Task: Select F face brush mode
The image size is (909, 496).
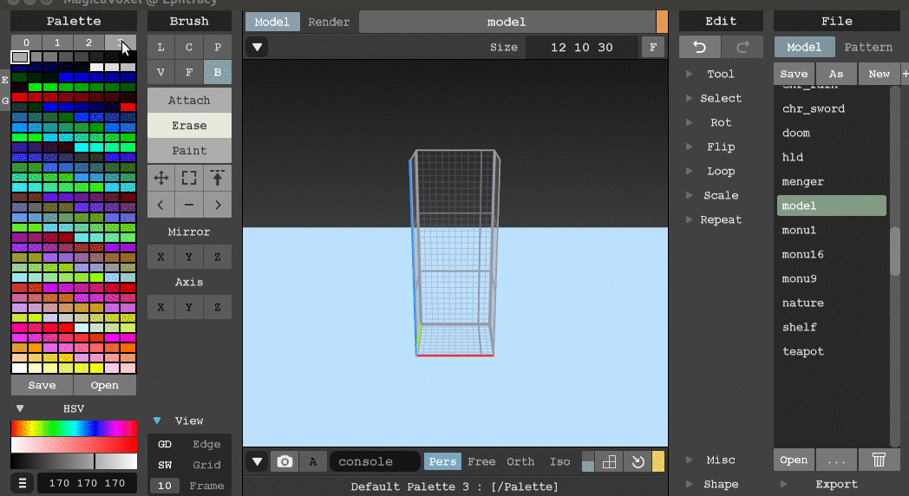Action: [x=189, y=73]
